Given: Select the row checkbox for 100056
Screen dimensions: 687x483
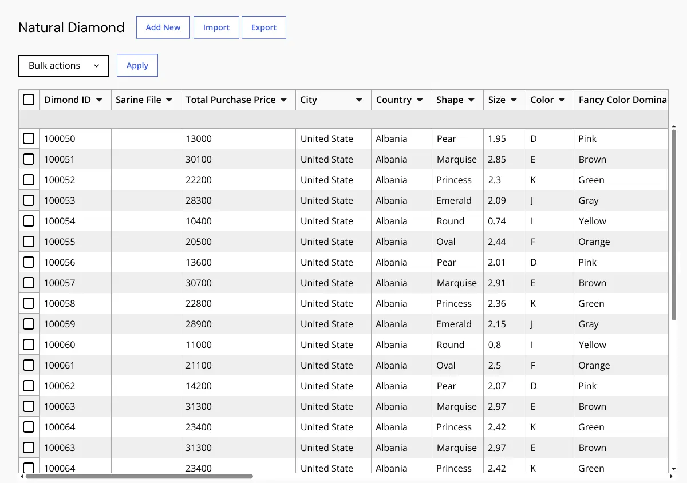Looking at the screenshot, I should [29, 262].
